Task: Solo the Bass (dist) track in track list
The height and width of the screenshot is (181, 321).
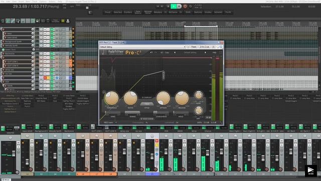Action: [x=48, y=38]
